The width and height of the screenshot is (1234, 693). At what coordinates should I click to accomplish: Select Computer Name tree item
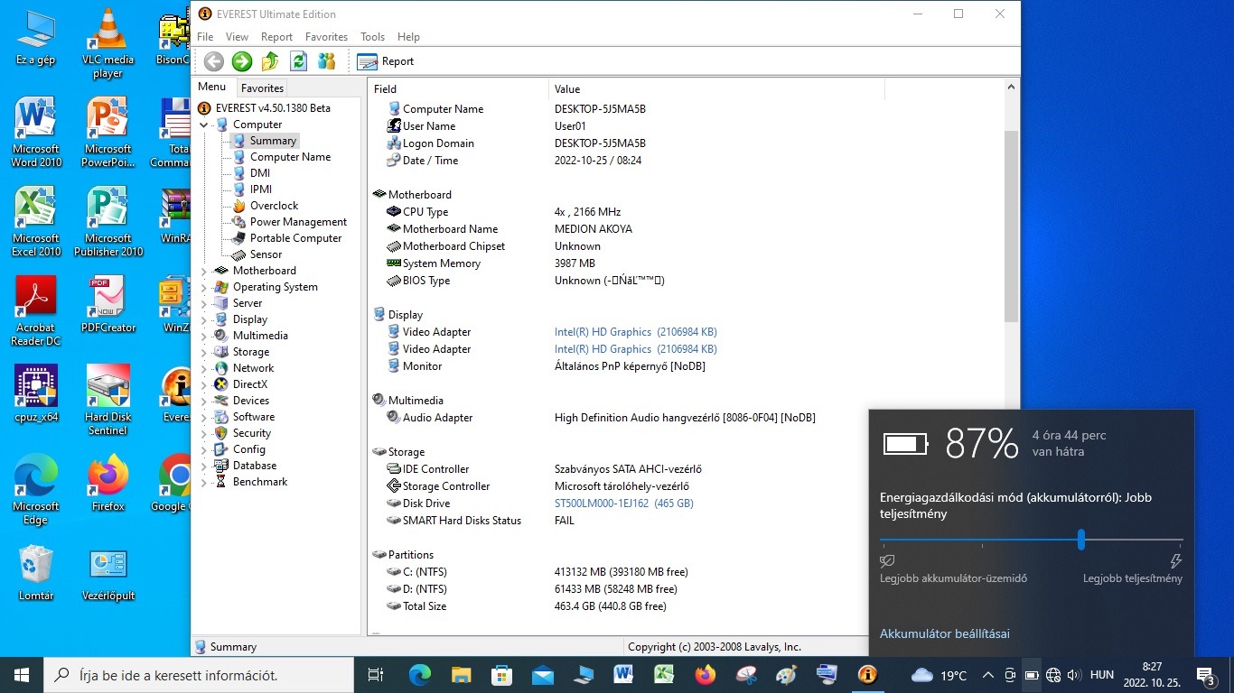pyautogui.click(x=290, y=157)
